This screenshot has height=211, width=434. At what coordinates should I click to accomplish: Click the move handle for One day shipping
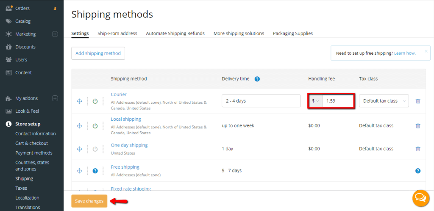pos(79,149)
